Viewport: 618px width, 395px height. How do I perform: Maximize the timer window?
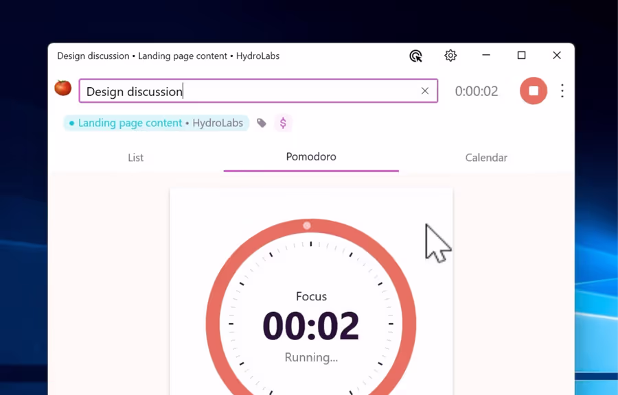(x=521, y=56)
